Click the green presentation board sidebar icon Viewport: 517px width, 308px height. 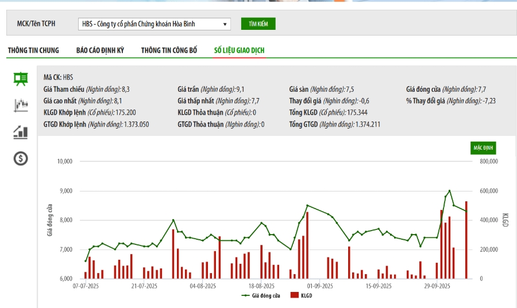[21, 79]
